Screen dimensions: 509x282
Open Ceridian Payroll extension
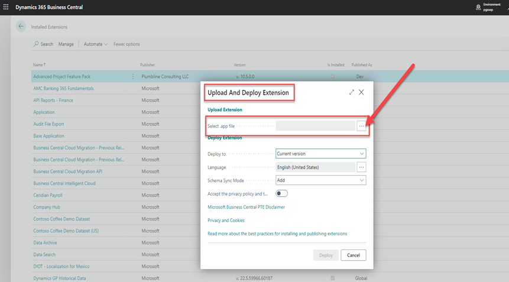(x=47, y=195)
